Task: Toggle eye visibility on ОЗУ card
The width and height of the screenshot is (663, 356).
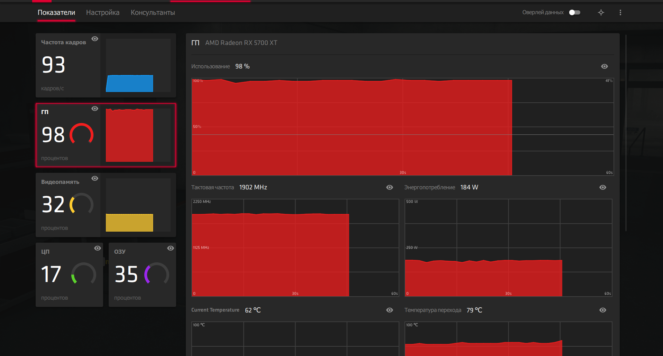Action: pos(171,248)
